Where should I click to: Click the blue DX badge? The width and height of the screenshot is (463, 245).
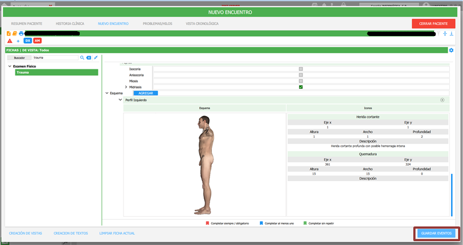[27, 41]
